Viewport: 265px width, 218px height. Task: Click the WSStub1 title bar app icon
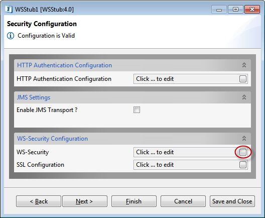(9, 9)
